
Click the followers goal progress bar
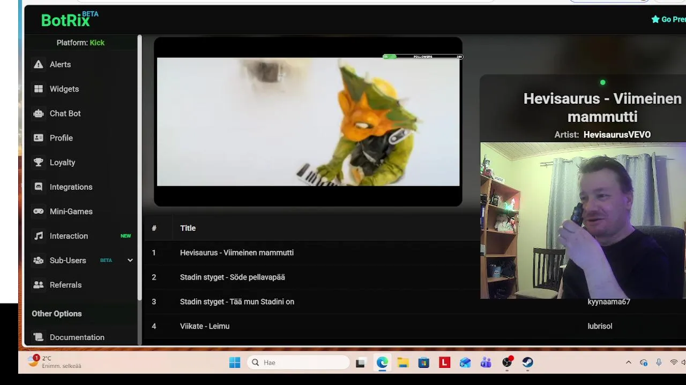422,57
